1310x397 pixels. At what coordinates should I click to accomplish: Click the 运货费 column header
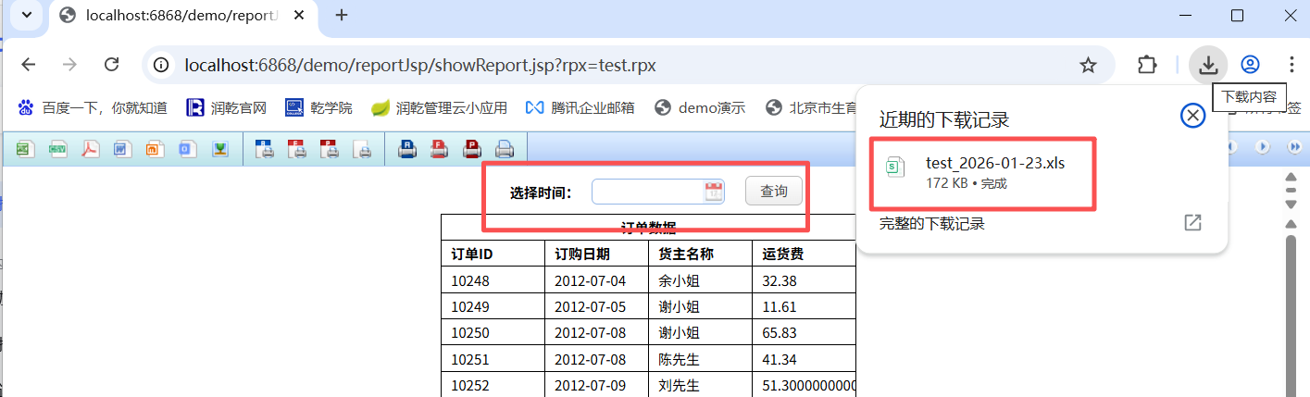[x=804, y=254]
